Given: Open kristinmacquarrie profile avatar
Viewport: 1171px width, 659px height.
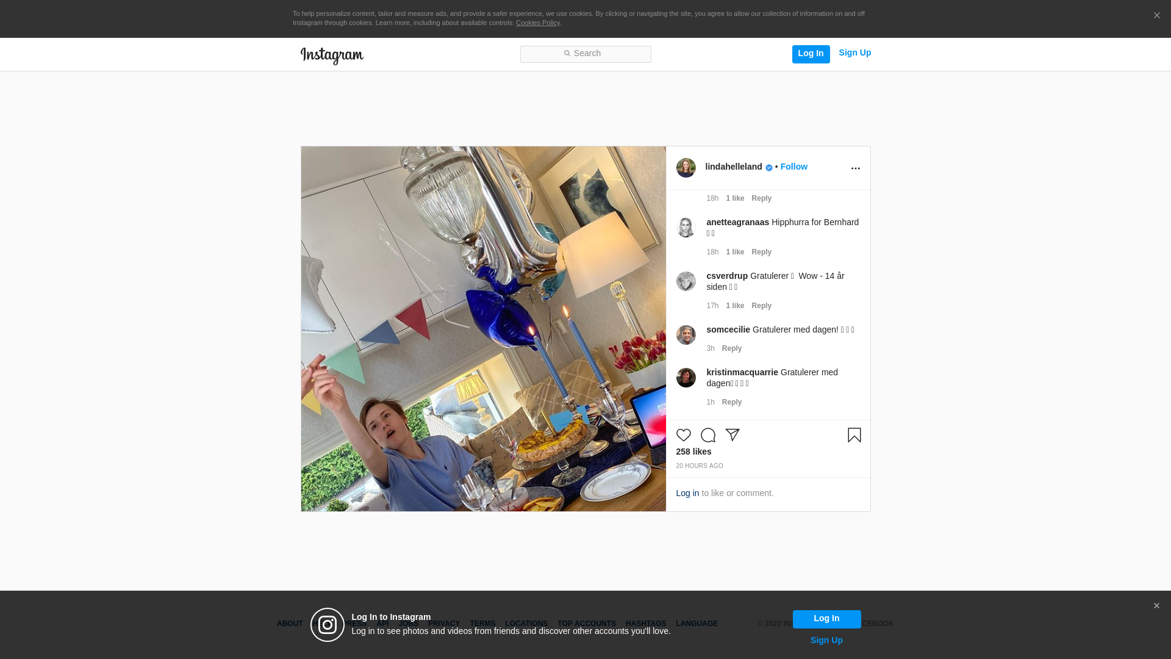Looking at the screenshot, I should pos(686,378).
